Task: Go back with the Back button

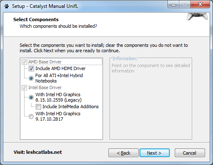Action: click(123, 153)
